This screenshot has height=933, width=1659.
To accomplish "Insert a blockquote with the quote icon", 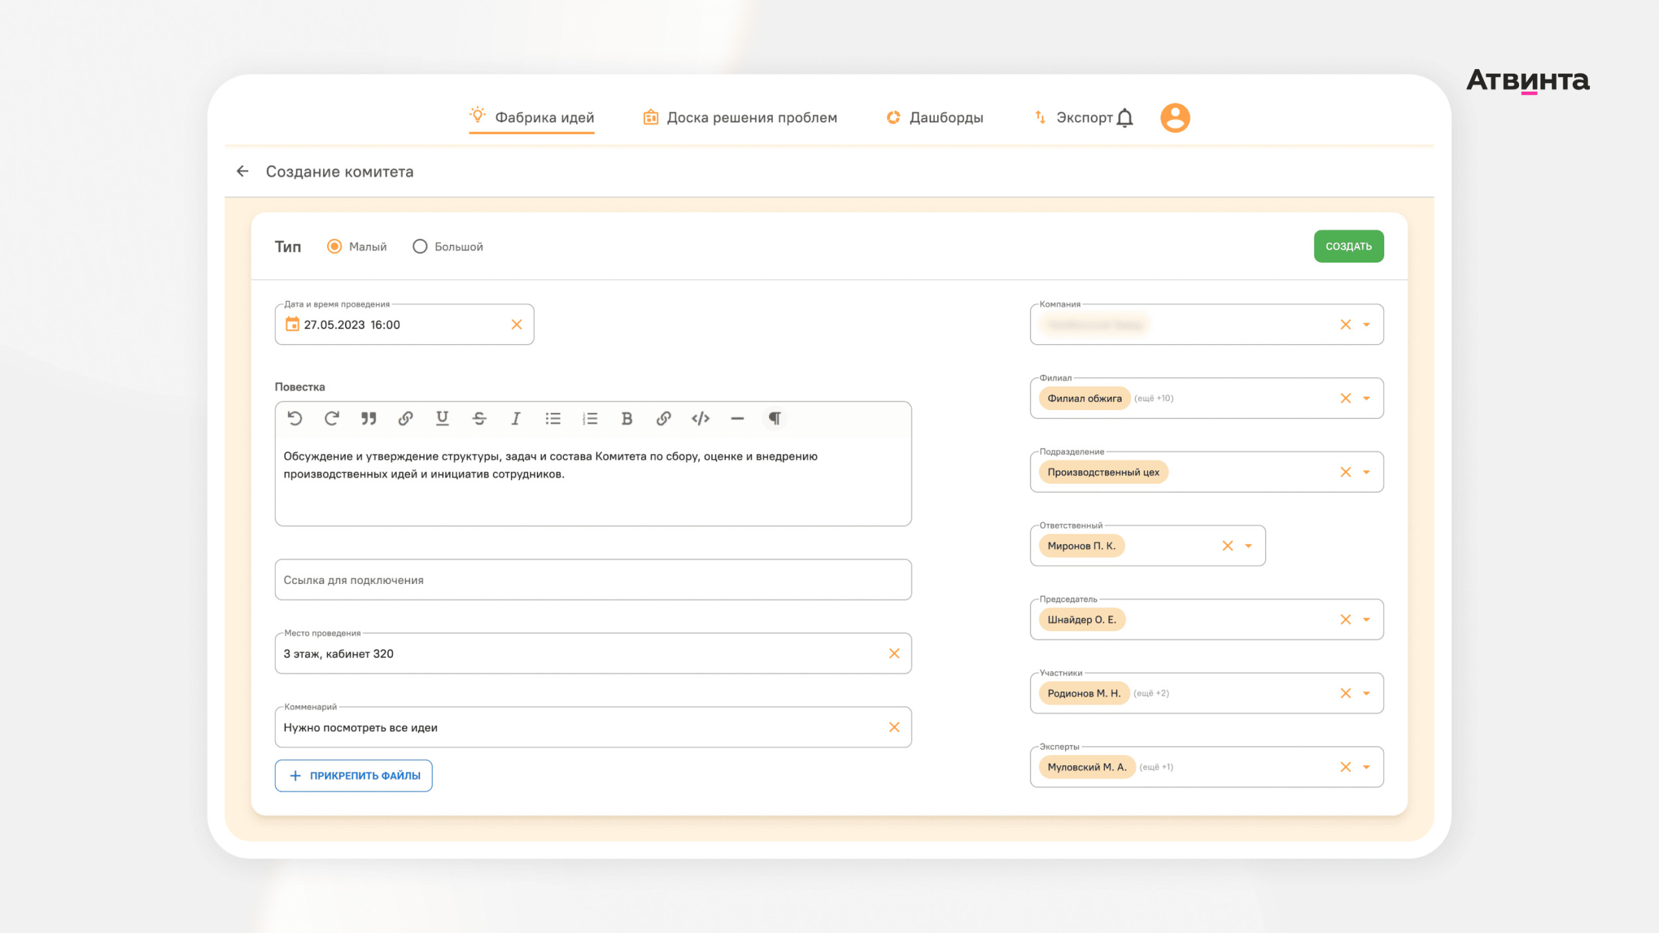I will click(x=368, y=418).
